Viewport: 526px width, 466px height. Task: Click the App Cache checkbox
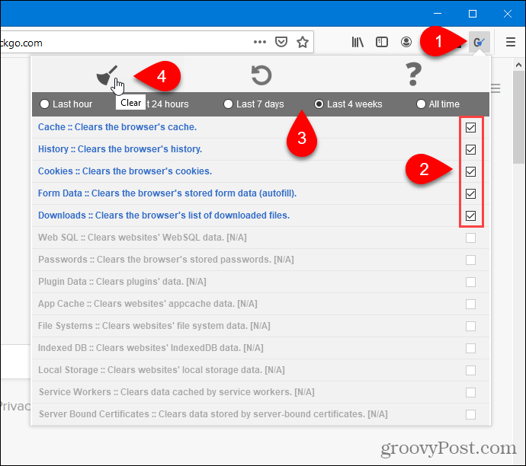click(470, 304)
